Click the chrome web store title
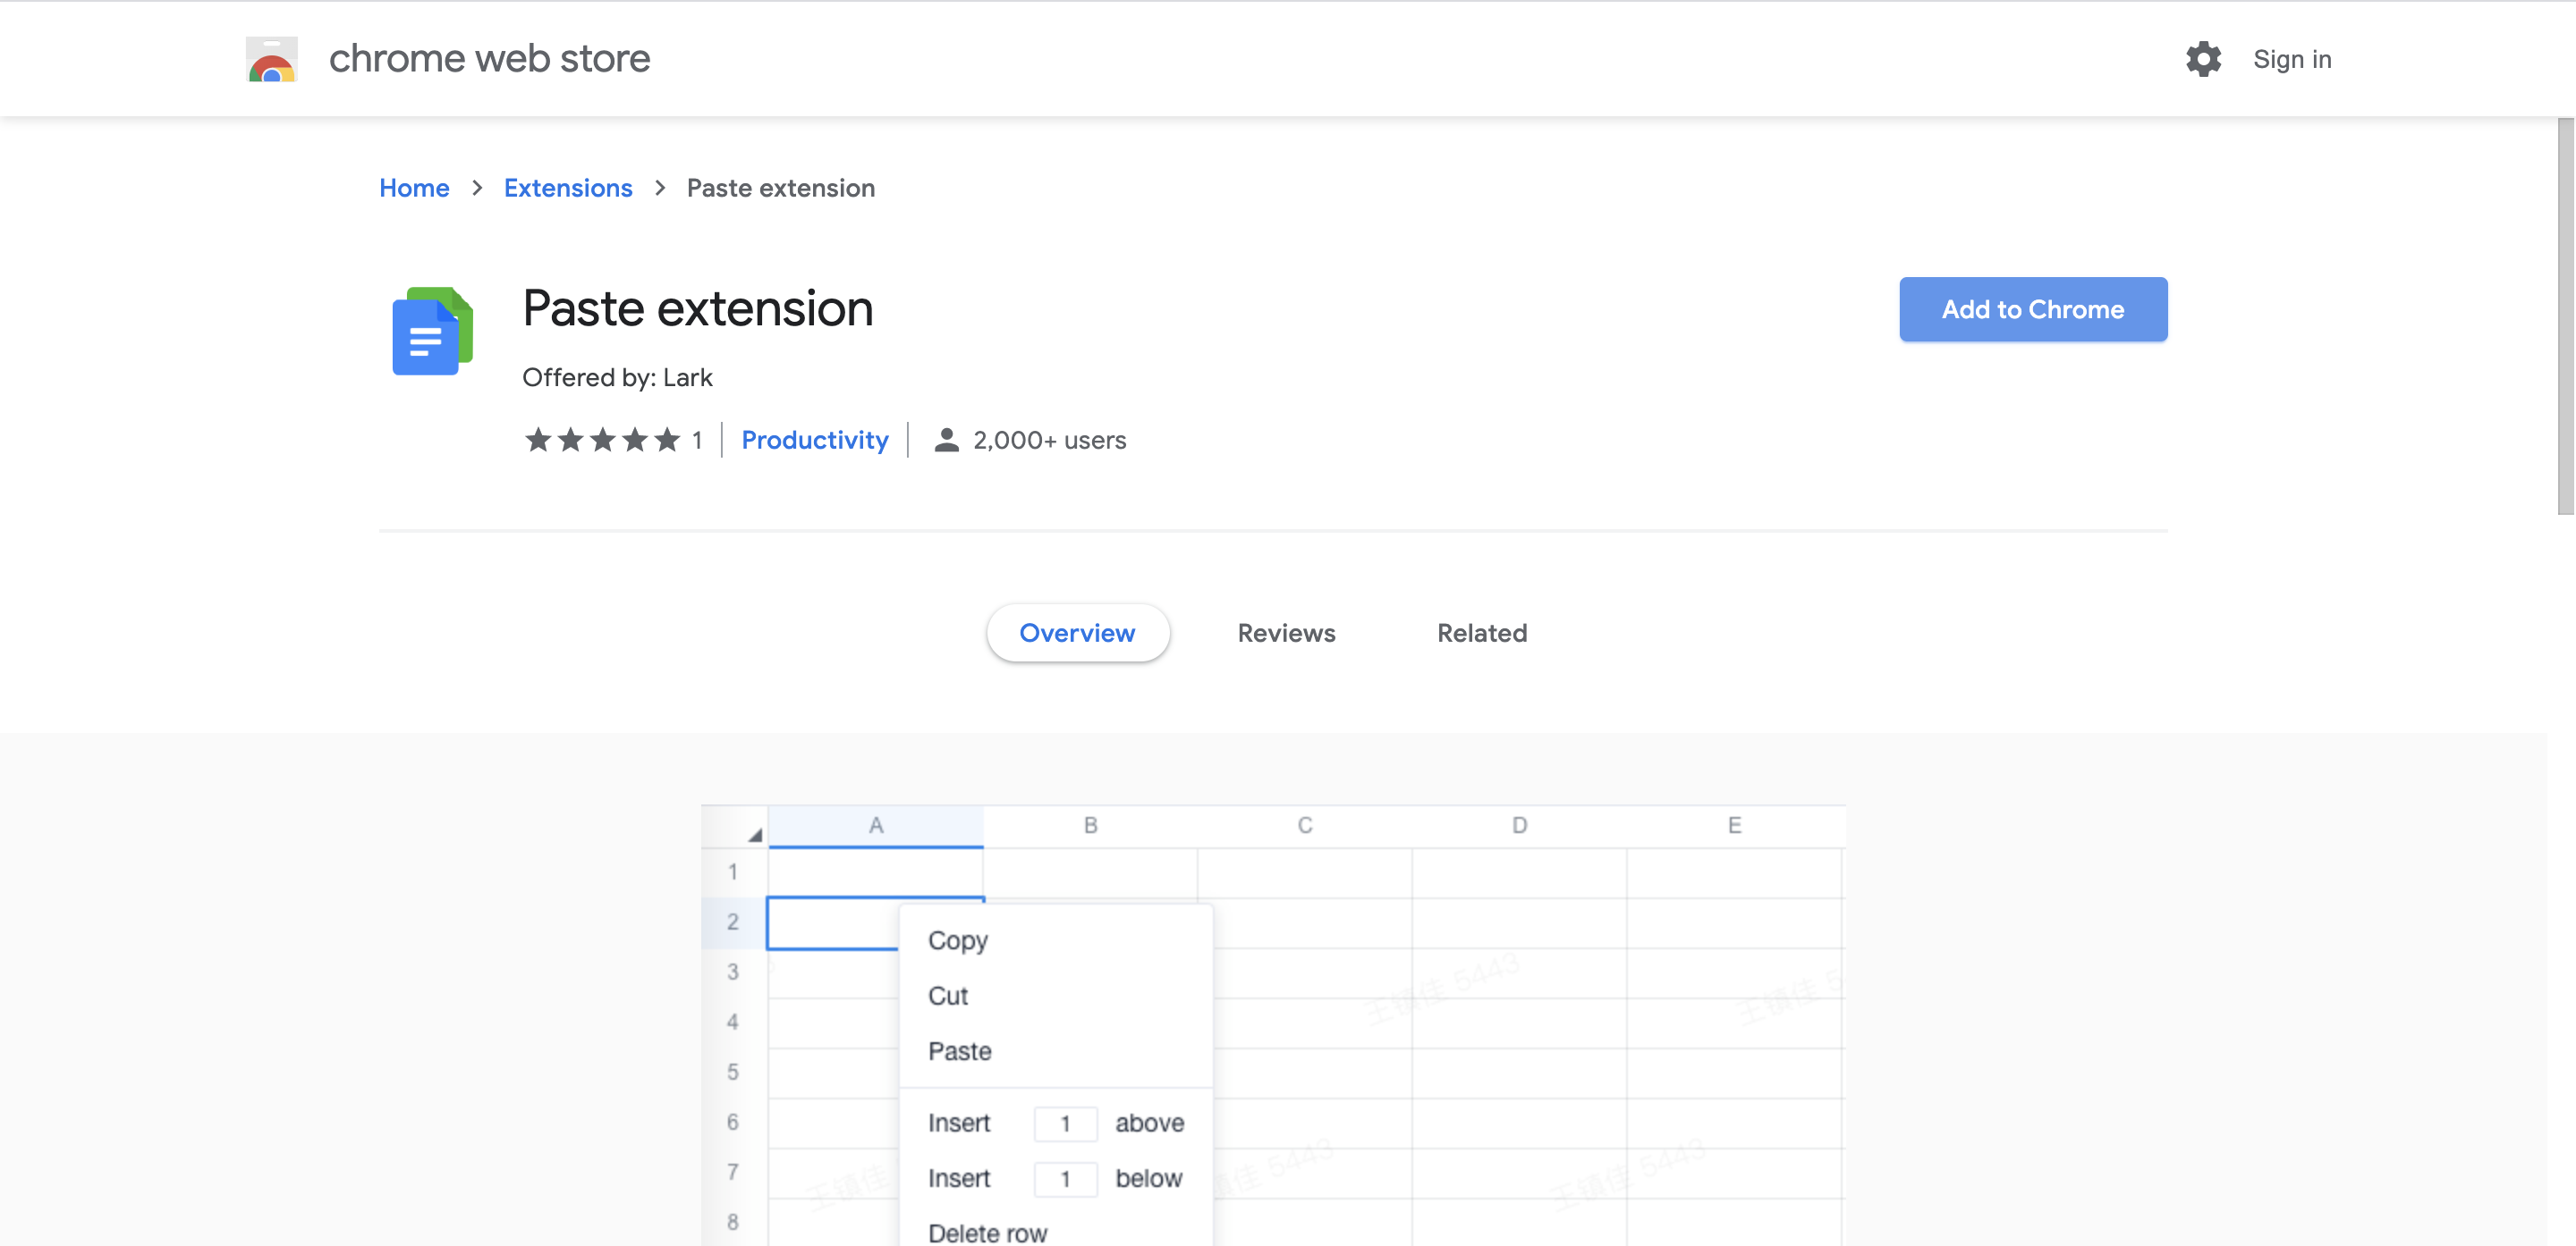Image resolution: width=2576 pixels, height=1246 pixels. (x=489, y=59)
